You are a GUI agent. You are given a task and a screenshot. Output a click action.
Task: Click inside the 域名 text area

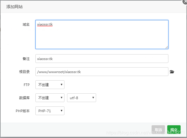coord(102,34)
